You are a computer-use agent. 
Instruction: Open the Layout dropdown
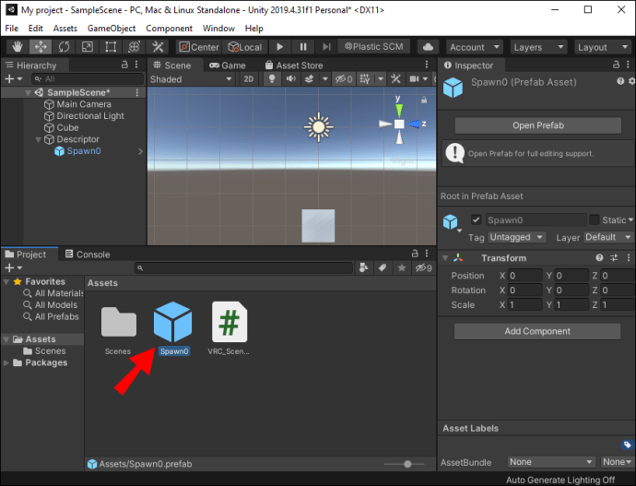click(x=602, y=47)
